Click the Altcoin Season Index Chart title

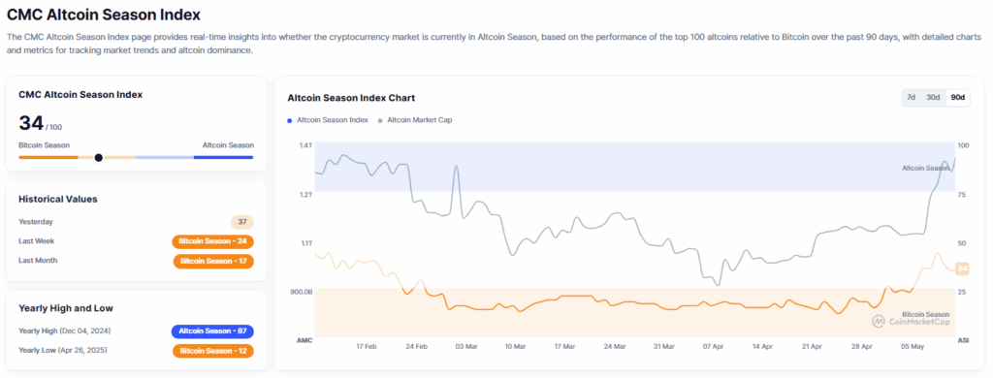[351, 98]
